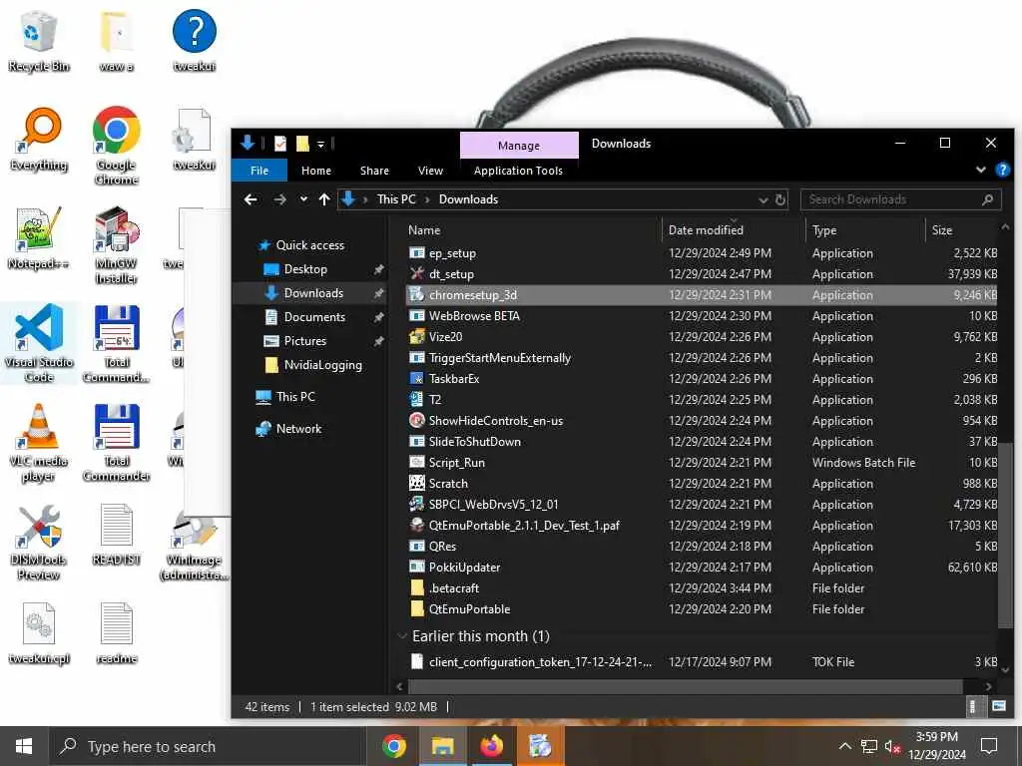Open the Share ribbon tab
The image size is (1022, 766).
click(375, 171)
